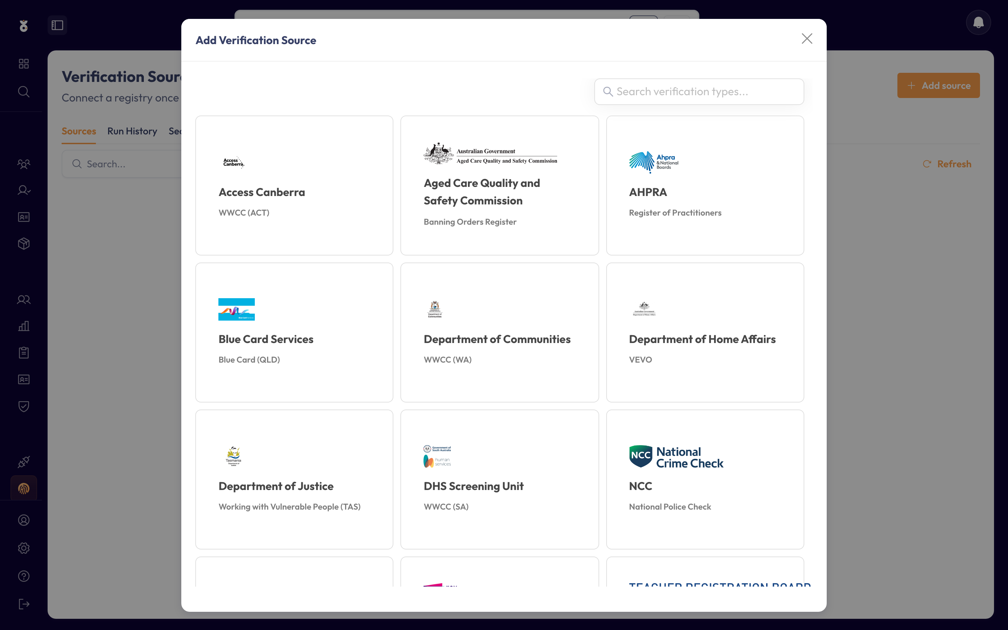1008x630 pixels.
Task: Click the Department of Communities crest logo
Action: pos(434,309)
